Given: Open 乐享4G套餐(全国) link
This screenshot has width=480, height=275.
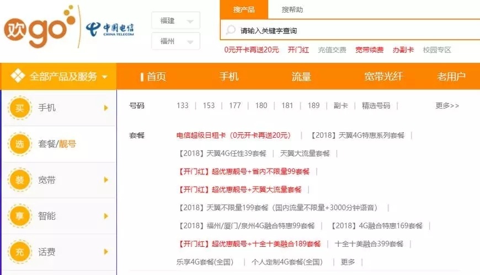Looking at the screenshot, I should 205,262.
